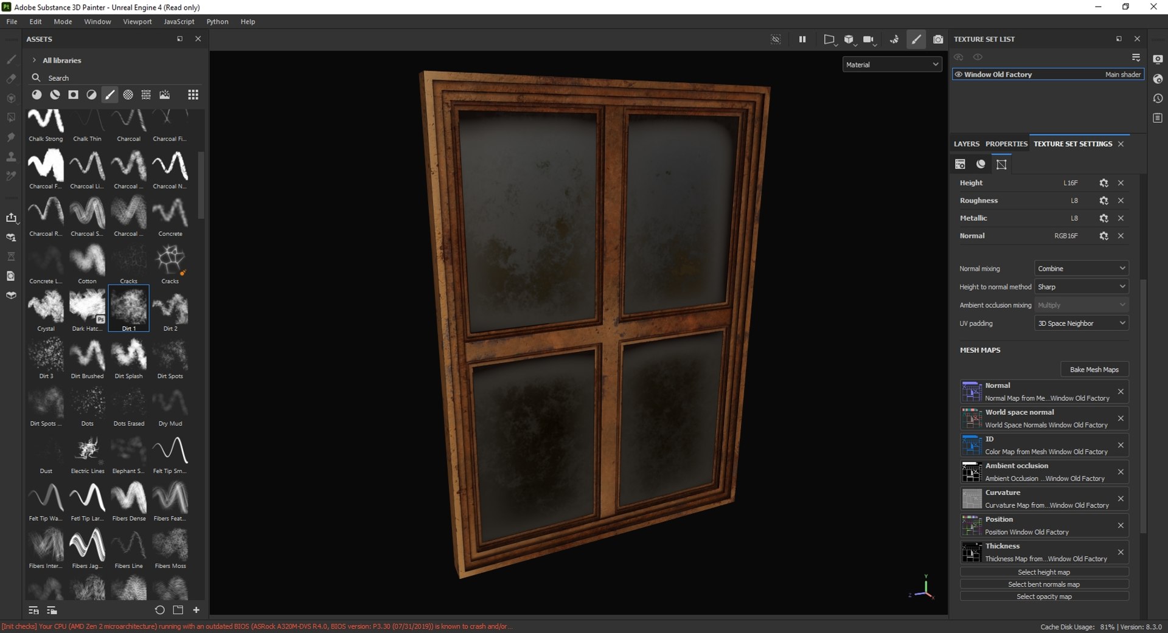This screenshot has width=1168, height=633.
Task: Open the camera settings icon in viewport toolbar
Action: coord(869,40)
